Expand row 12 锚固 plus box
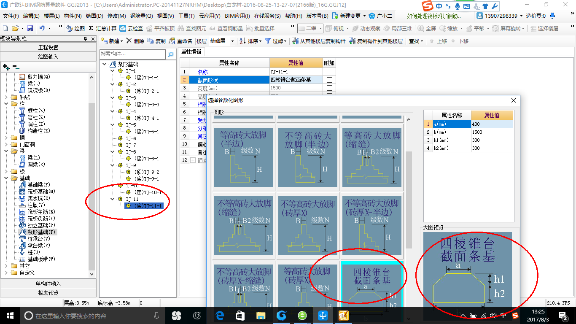 click(x=193, y=160)
